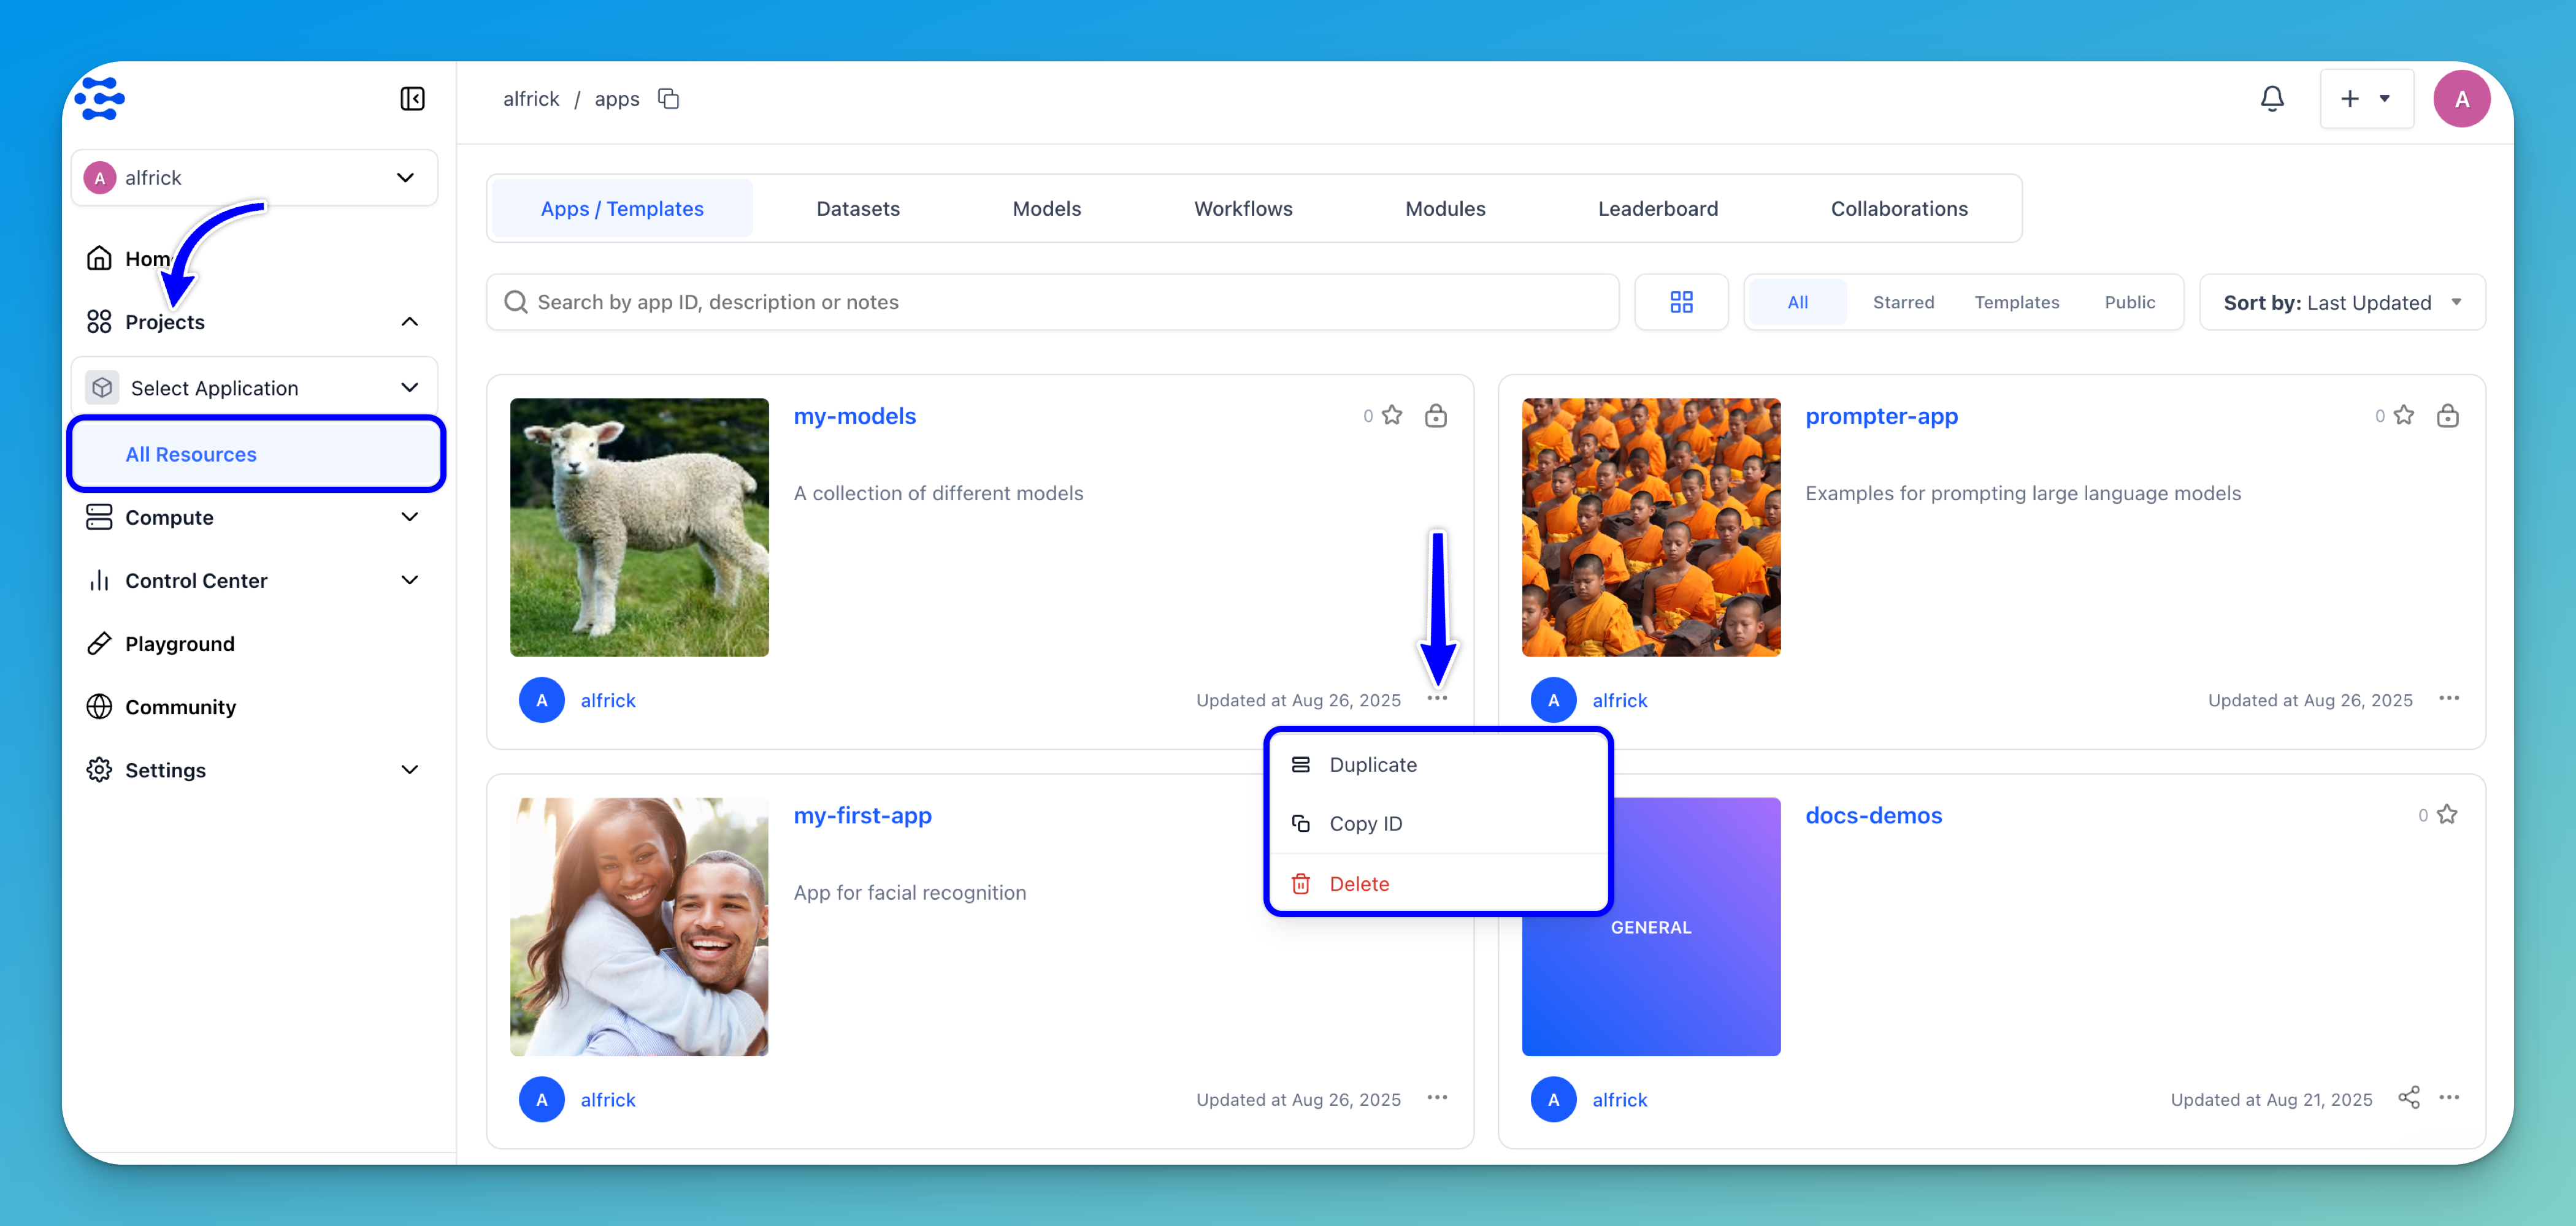The image size is (2576, 1226).
Task: Switch to the Datasets tab
Action: click(857, 209)
